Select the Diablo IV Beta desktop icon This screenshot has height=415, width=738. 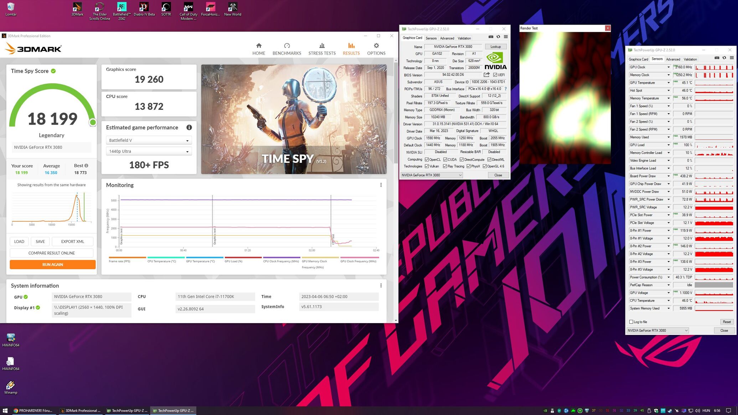click(144, 10)
